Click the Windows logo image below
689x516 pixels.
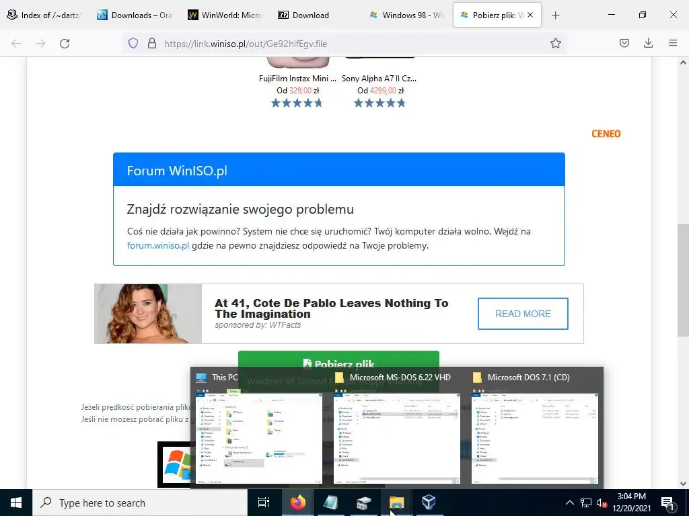tap(176, 464)
